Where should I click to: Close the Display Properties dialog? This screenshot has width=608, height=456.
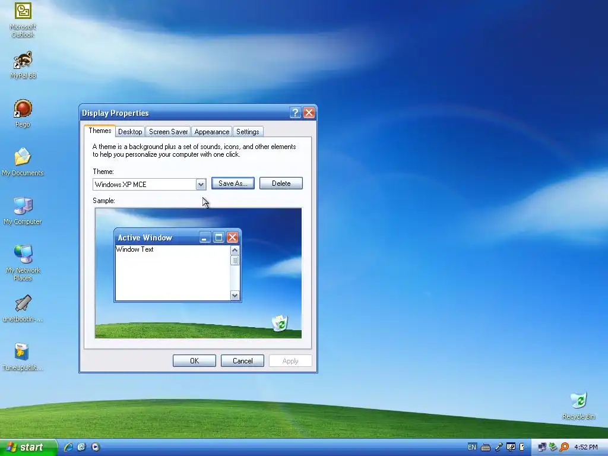(x=309, y=113)
